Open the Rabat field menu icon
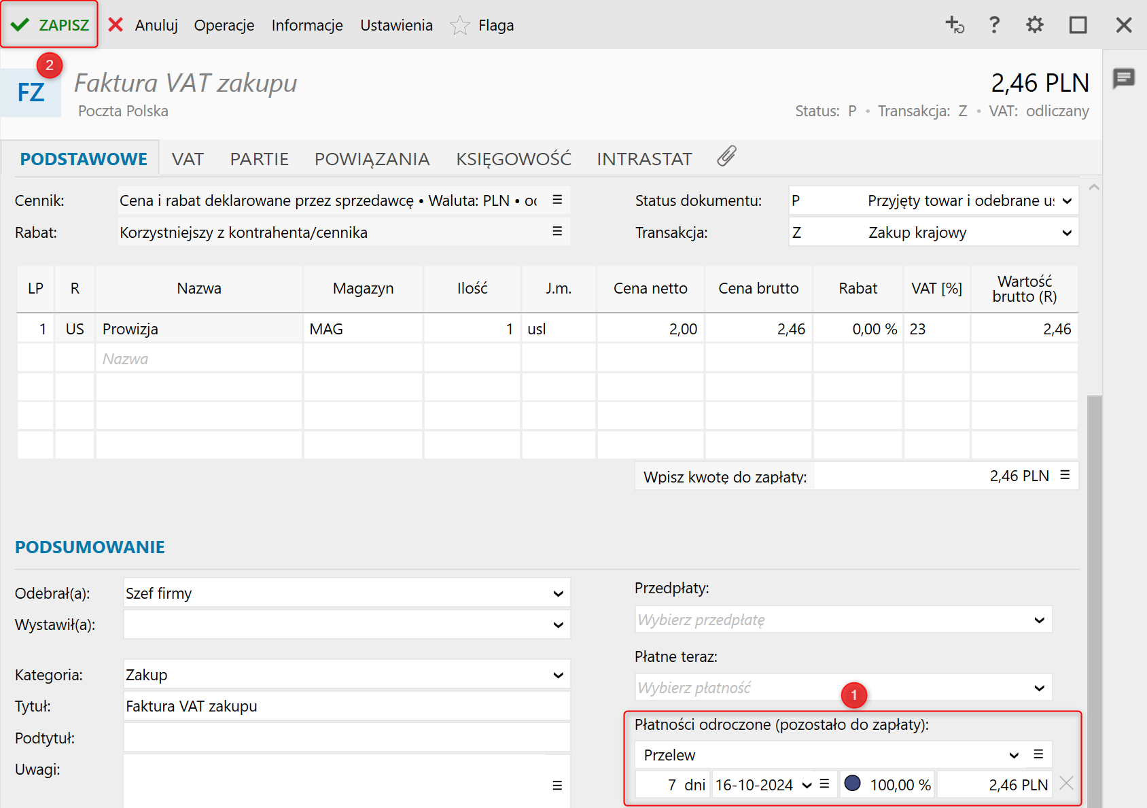The width and height of the screenshot is (1147, 808). (x=557, y=232)
